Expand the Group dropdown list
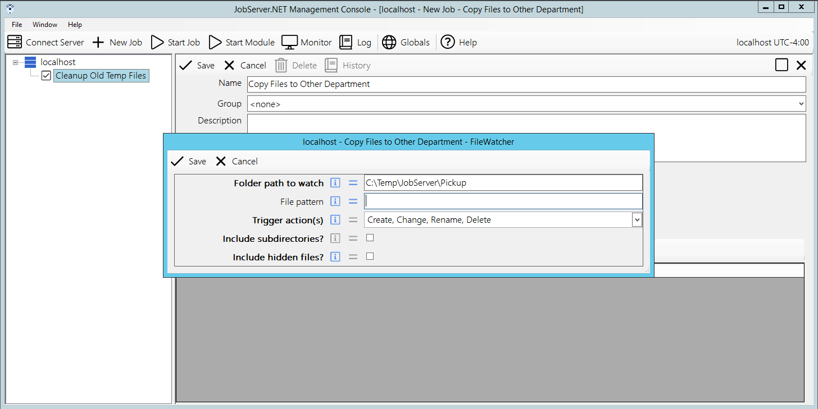Screen dimensions: 818x409 tap(801, 104)
